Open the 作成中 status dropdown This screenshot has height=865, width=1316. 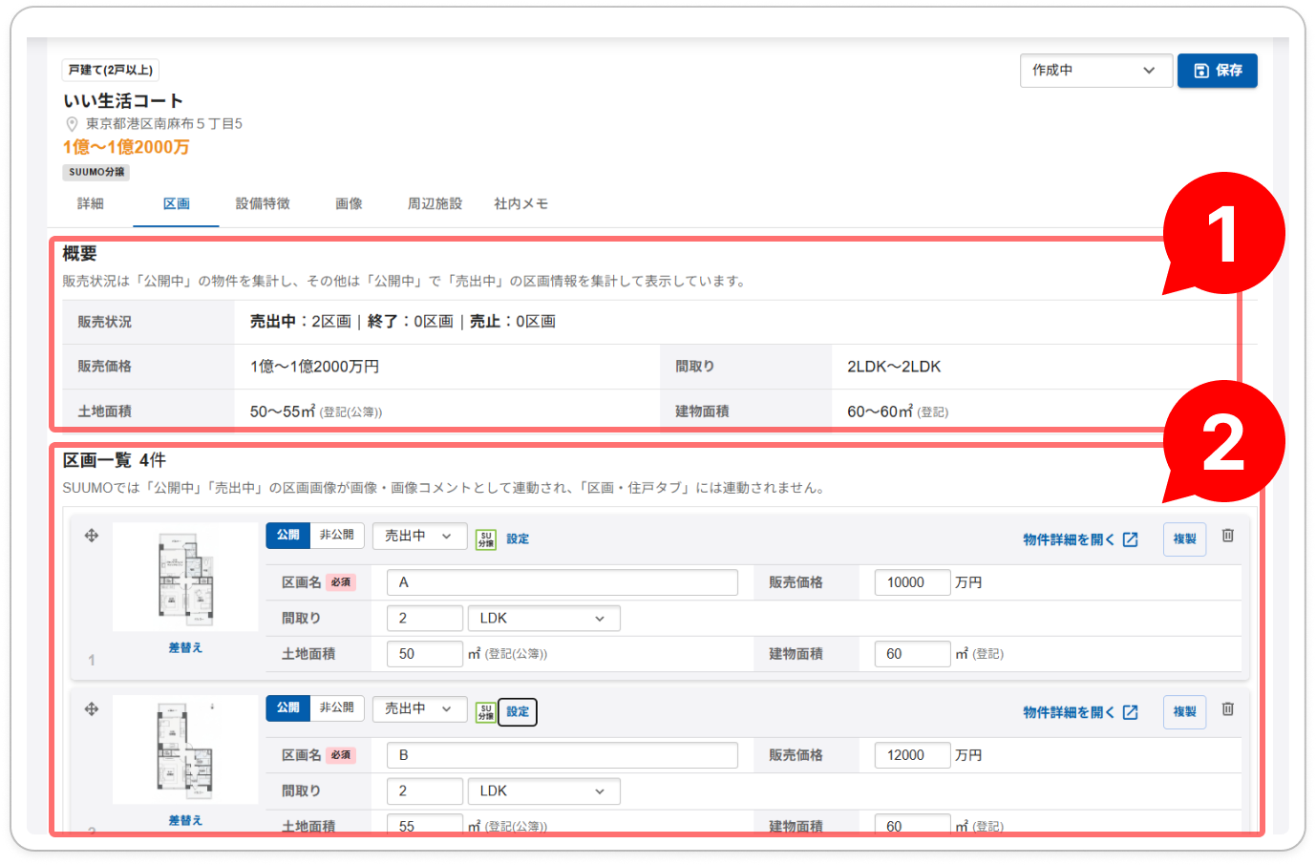[x=1095, y=71]
